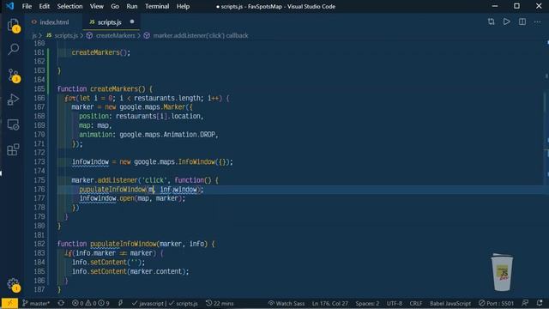Change indentation via Spaces: 2
The image size is (549, 309).
pos(367,303)
